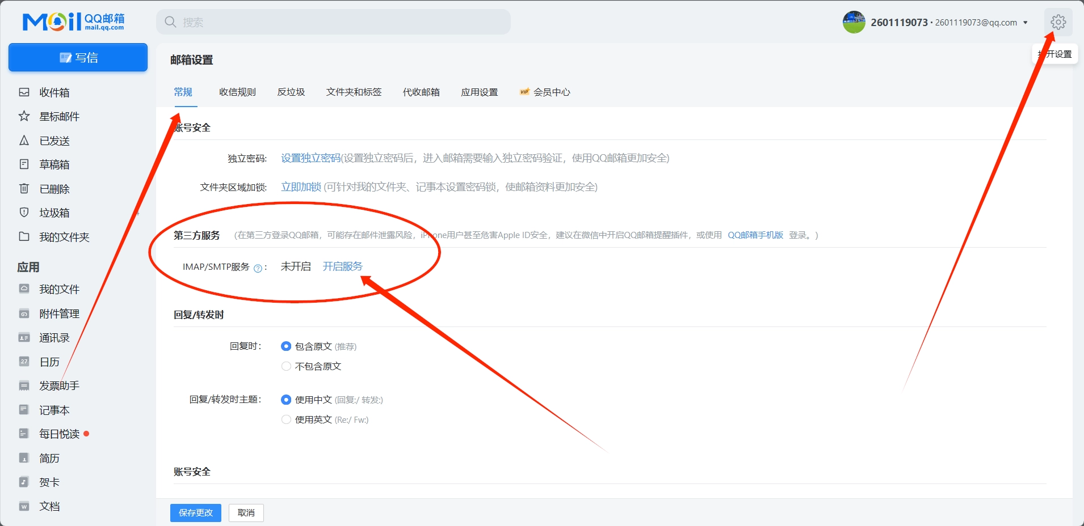
Task: Click the attachment icon for 附件管理
Action: (x=24, y=313)
